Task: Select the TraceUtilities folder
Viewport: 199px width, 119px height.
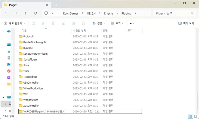Action: (80, 77)
